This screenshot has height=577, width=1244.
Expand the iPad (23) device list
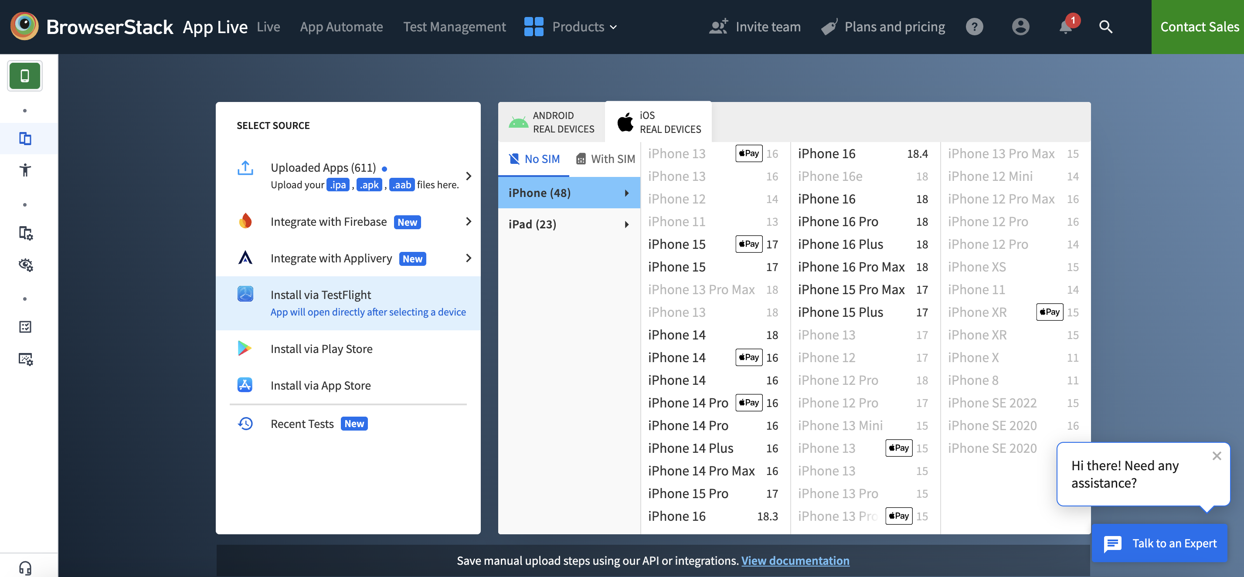click(x=569, y=224)
